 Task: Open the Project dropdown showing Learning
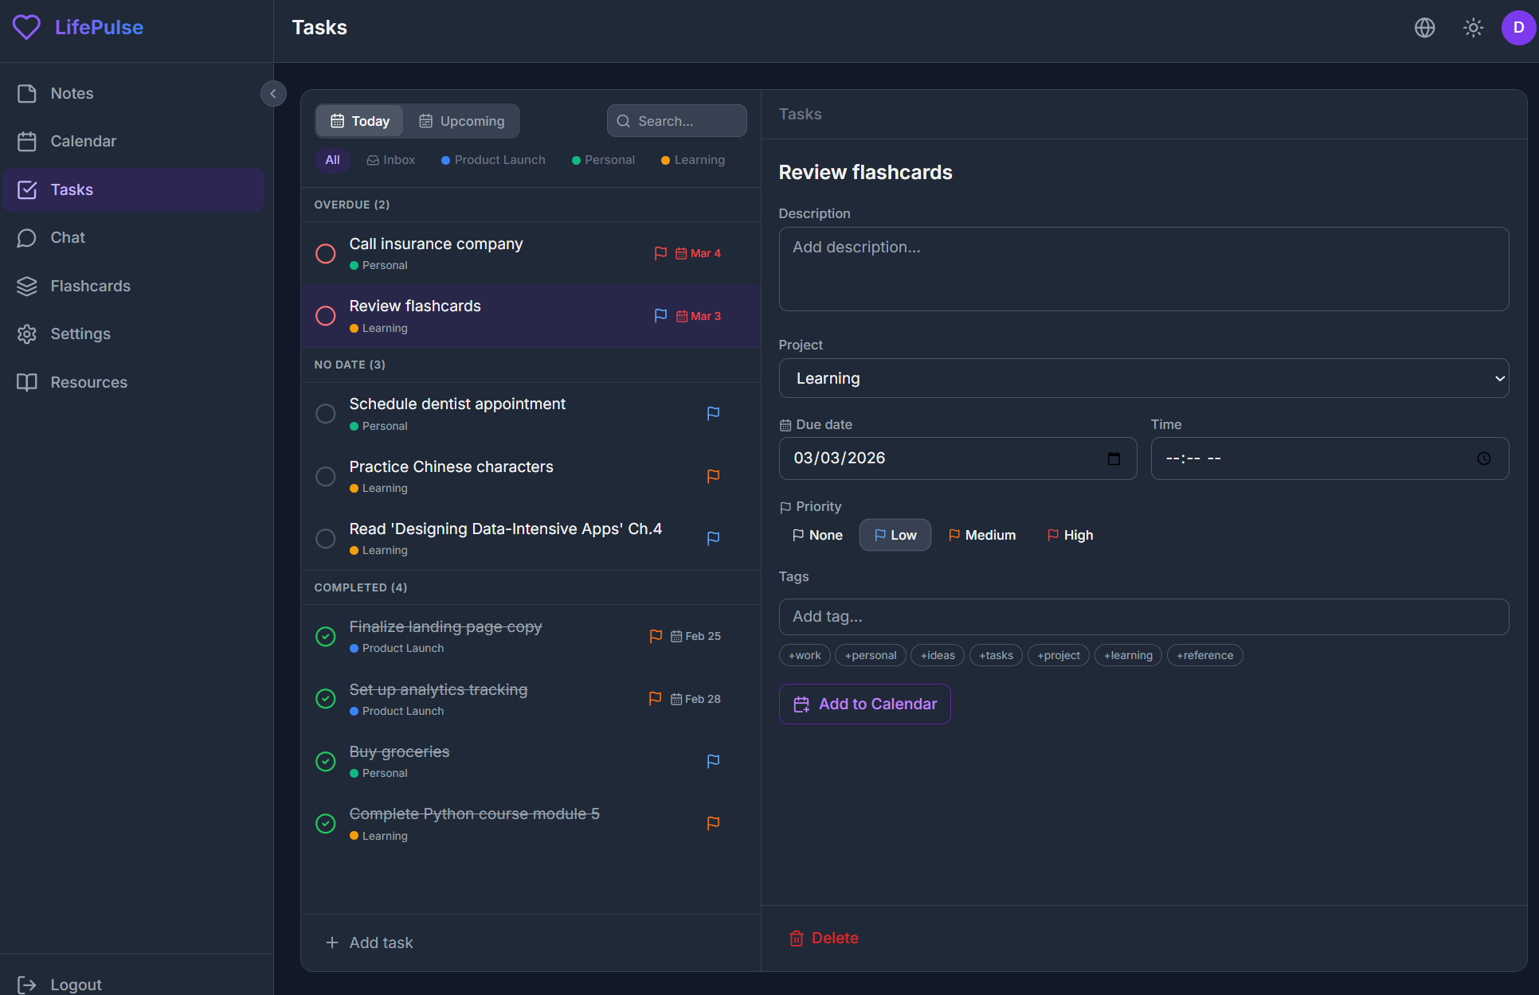tap(1143, 378)
